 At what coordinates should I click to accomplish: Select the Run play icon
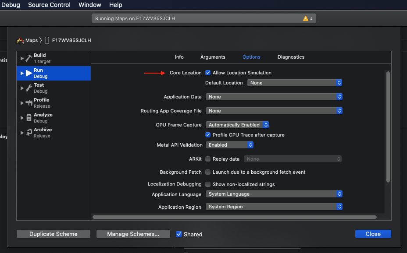tap(29, 73)
